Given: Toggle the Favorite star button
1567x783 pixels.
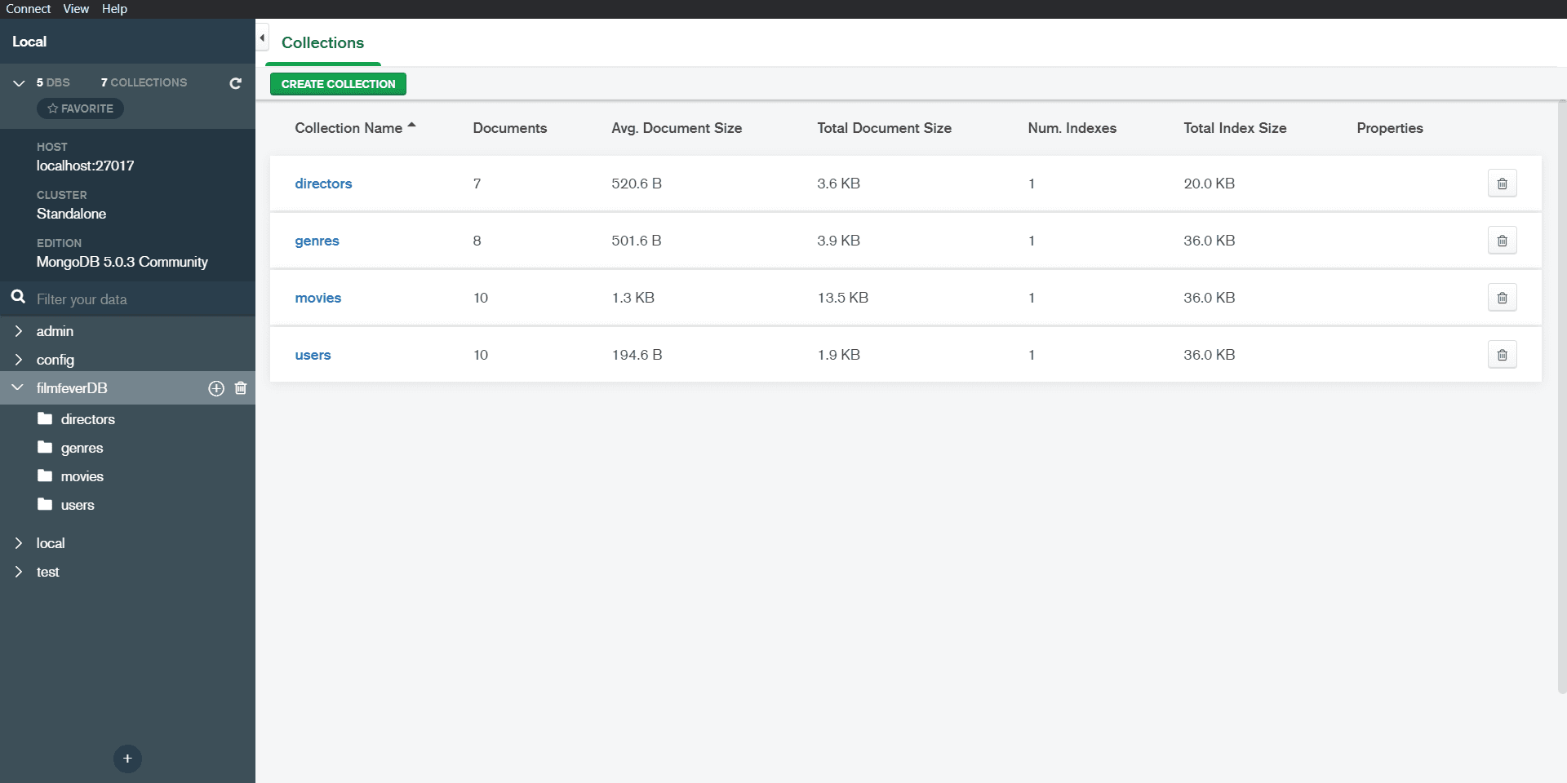Looking at the screenshot, I should (x=80, y=108).
